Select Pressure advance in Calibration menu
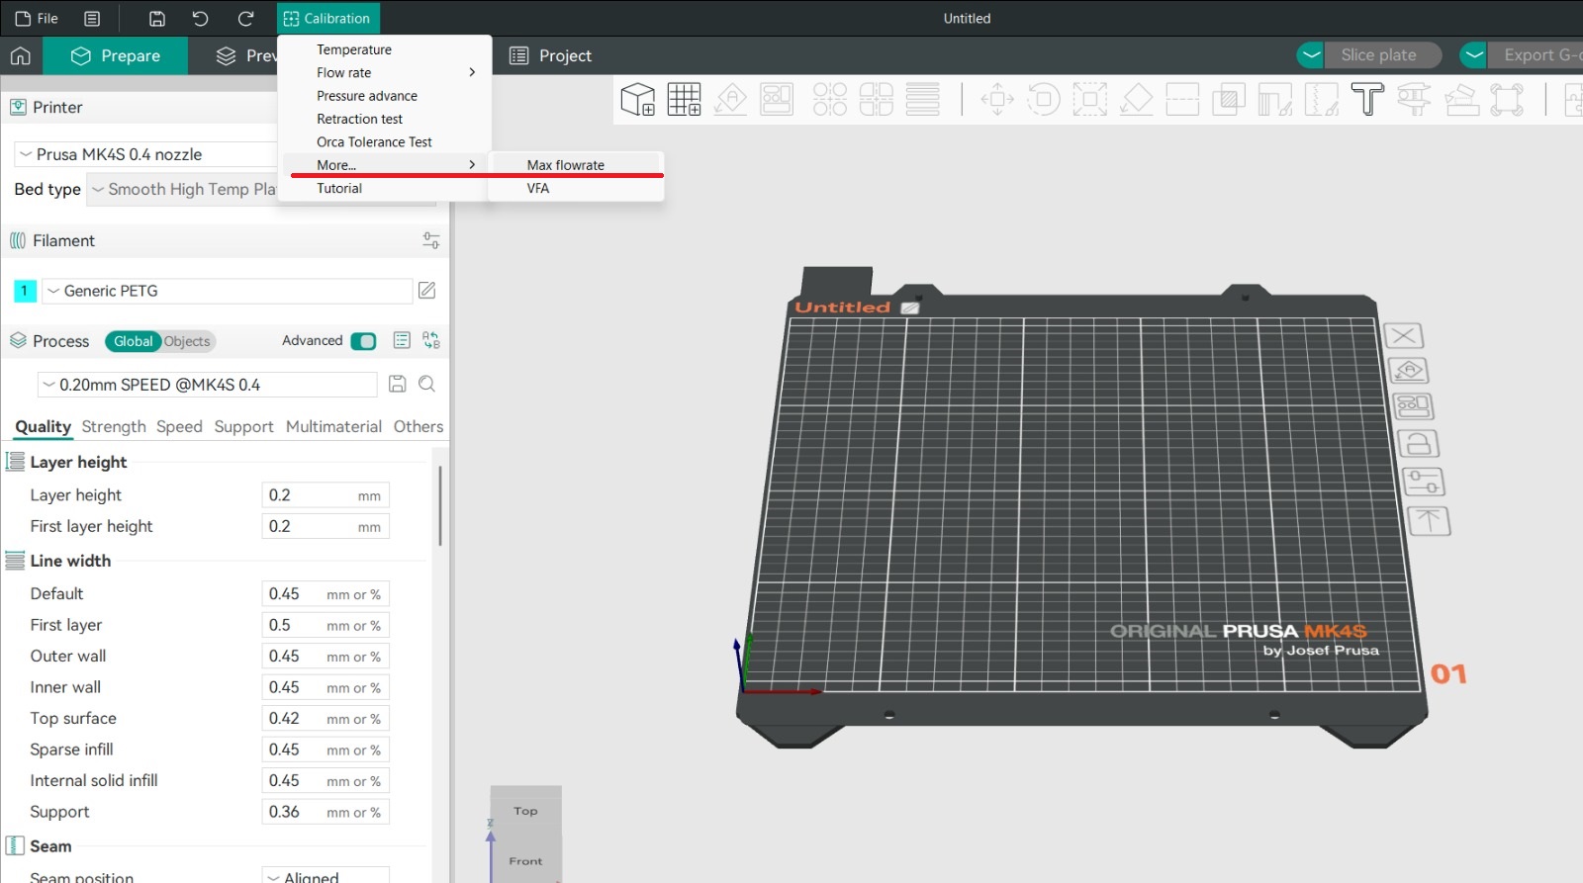1583x883 pixels. tap(366, 96)
